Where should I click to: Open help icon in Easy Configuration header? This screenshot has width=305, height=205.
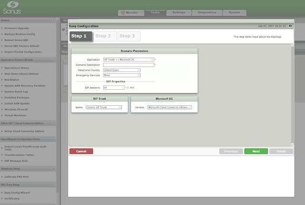click(x=290, y=26)
